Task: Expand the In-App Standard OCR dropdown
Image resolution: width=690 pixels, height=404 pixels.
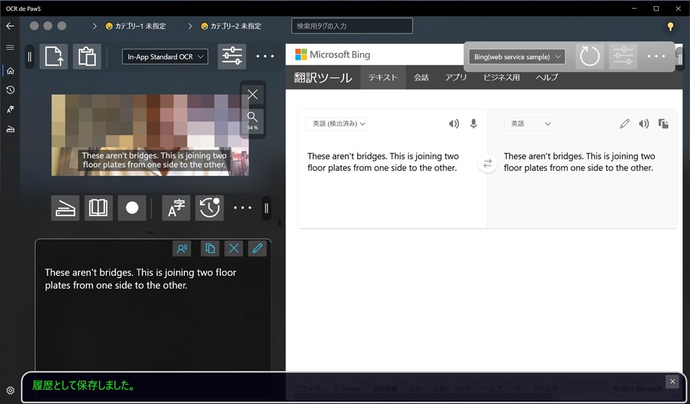Action: (x=165, y=57)
